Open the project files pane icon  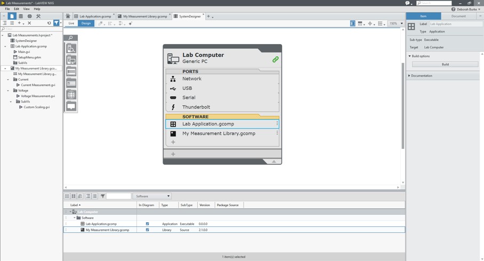pos(12,16)
